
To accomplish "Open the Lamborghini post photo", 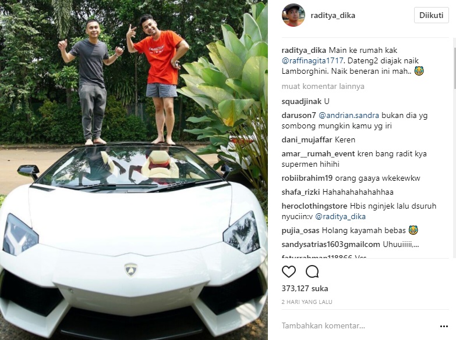I will [x=134, y=170].
